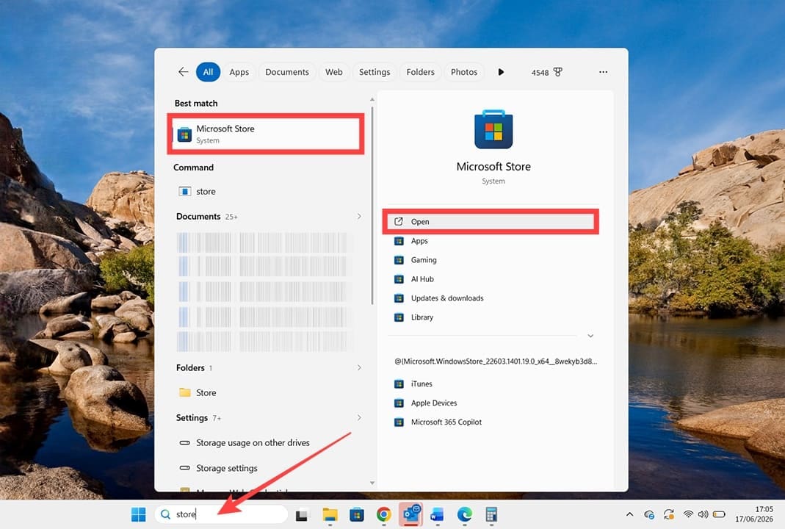Click the Apps icon in preview pane

point(399,241)
